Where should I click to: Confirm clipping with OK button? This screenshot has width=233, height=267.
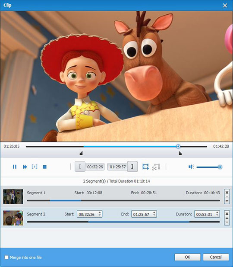click(188, 257)
